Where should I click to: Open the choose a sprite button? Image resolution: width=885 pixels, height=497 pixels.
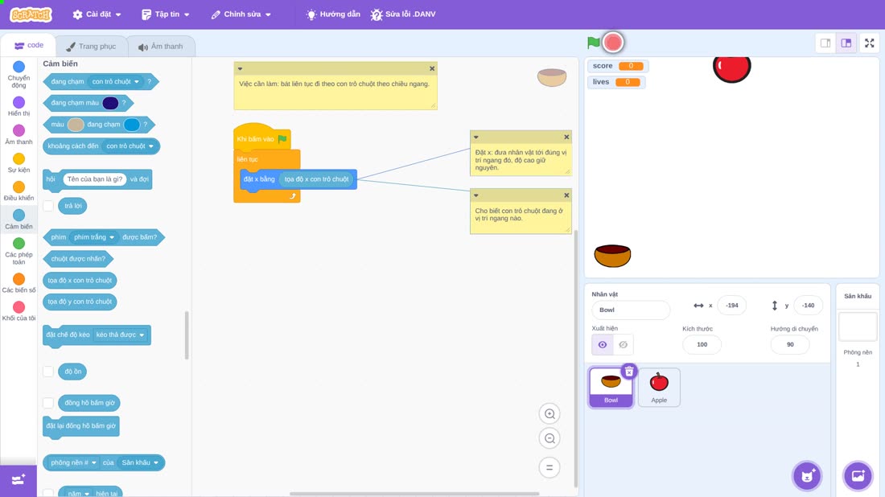click(x=807, y=476)
